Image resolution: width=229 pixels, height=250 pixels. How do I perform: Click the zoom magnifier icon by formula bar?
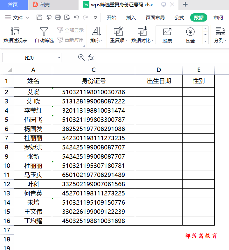pyautogui.click(x=81, y=57)
